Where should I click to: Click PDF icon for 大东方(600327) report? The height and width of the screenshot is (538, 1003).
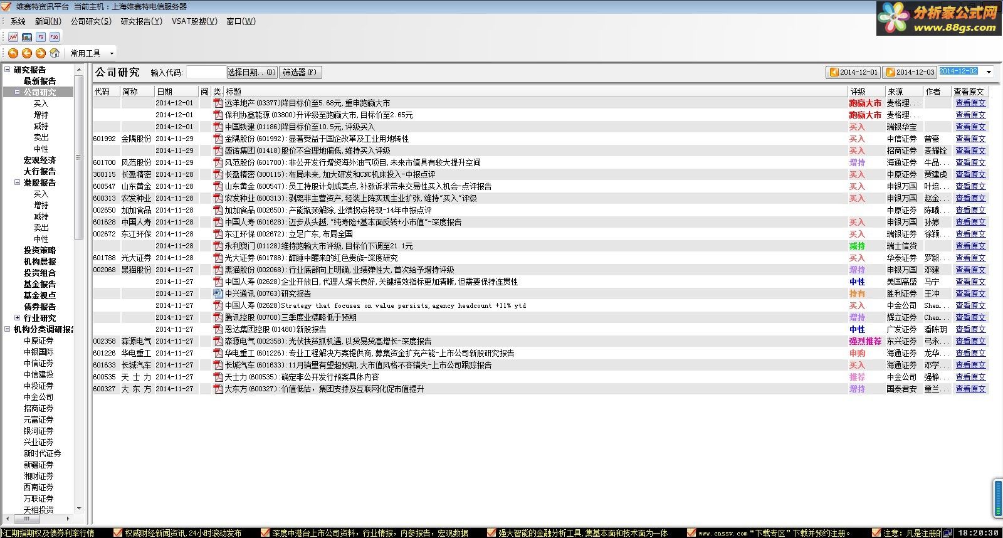pyautogui.click(x=218, y=389)
